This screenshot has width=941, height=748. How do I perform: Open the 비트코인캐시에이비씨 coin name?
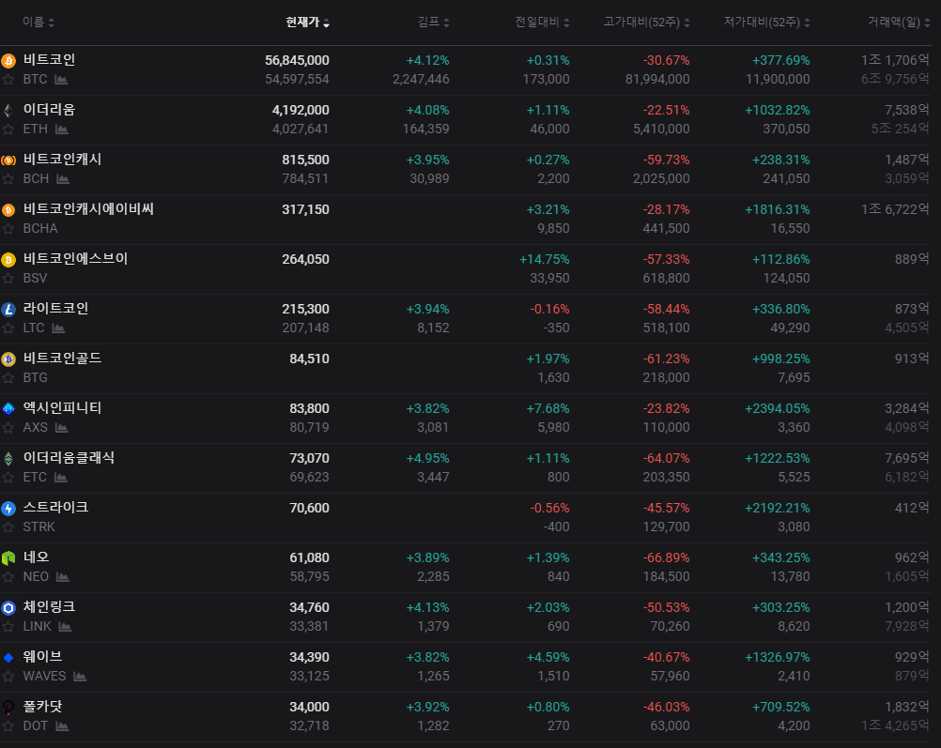89,208
